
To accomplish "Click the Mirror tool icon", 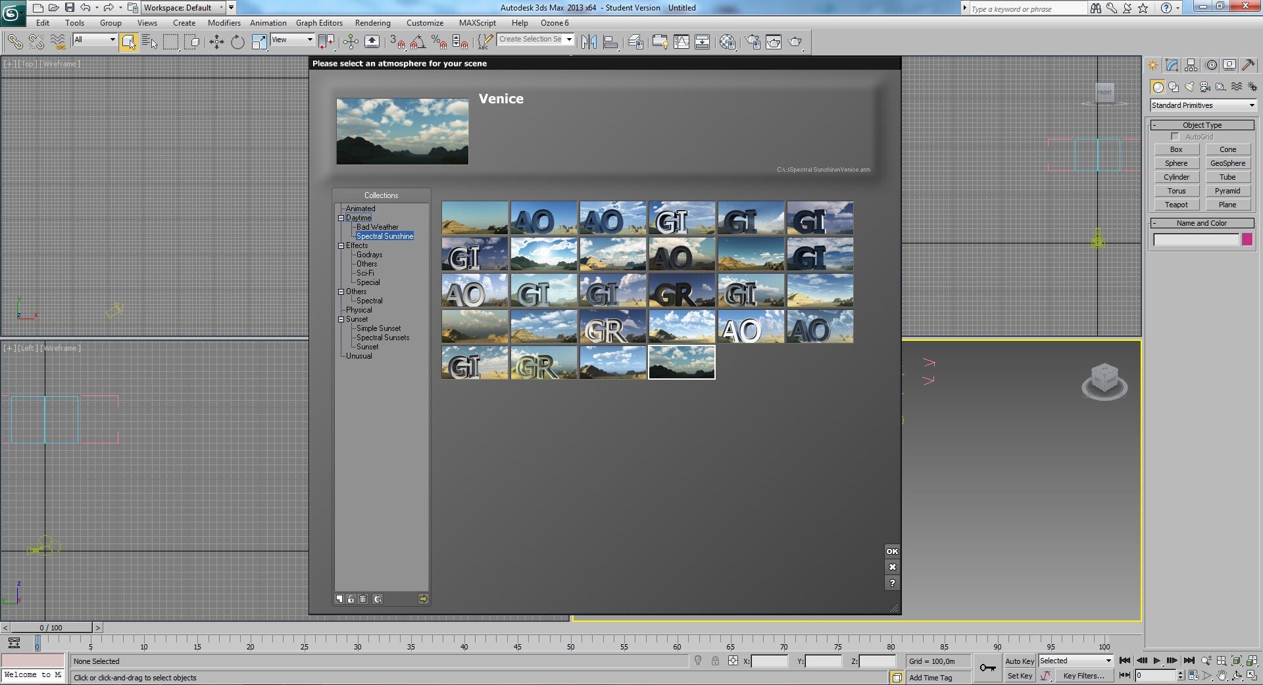I will tap(589, 42).
